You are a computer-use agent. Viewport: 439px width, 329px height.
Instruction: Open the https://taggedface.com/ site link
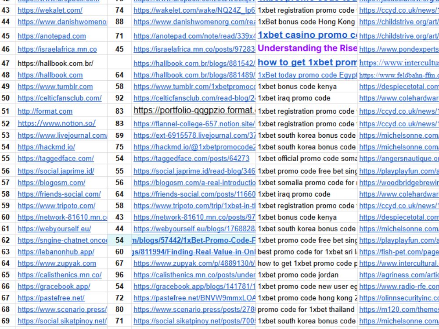(56, 158)
